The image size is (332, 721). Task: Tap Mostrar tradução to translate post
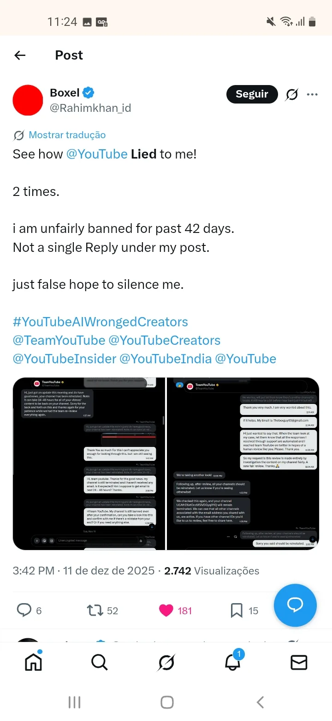67,135
